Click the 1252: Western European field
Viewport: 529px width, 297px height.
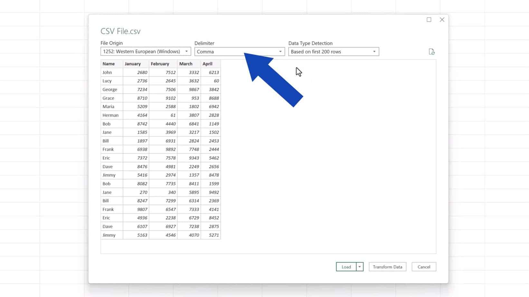[x=142, y=51]
